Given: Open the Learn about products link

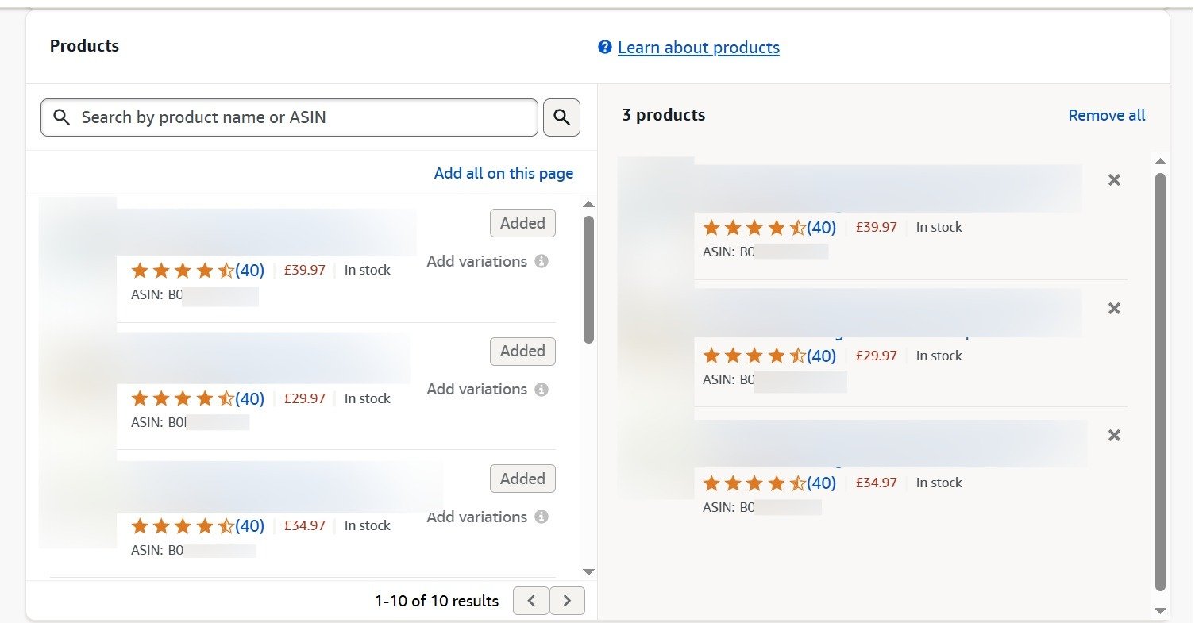Looking at the screenshot, I should click(699, 48).
